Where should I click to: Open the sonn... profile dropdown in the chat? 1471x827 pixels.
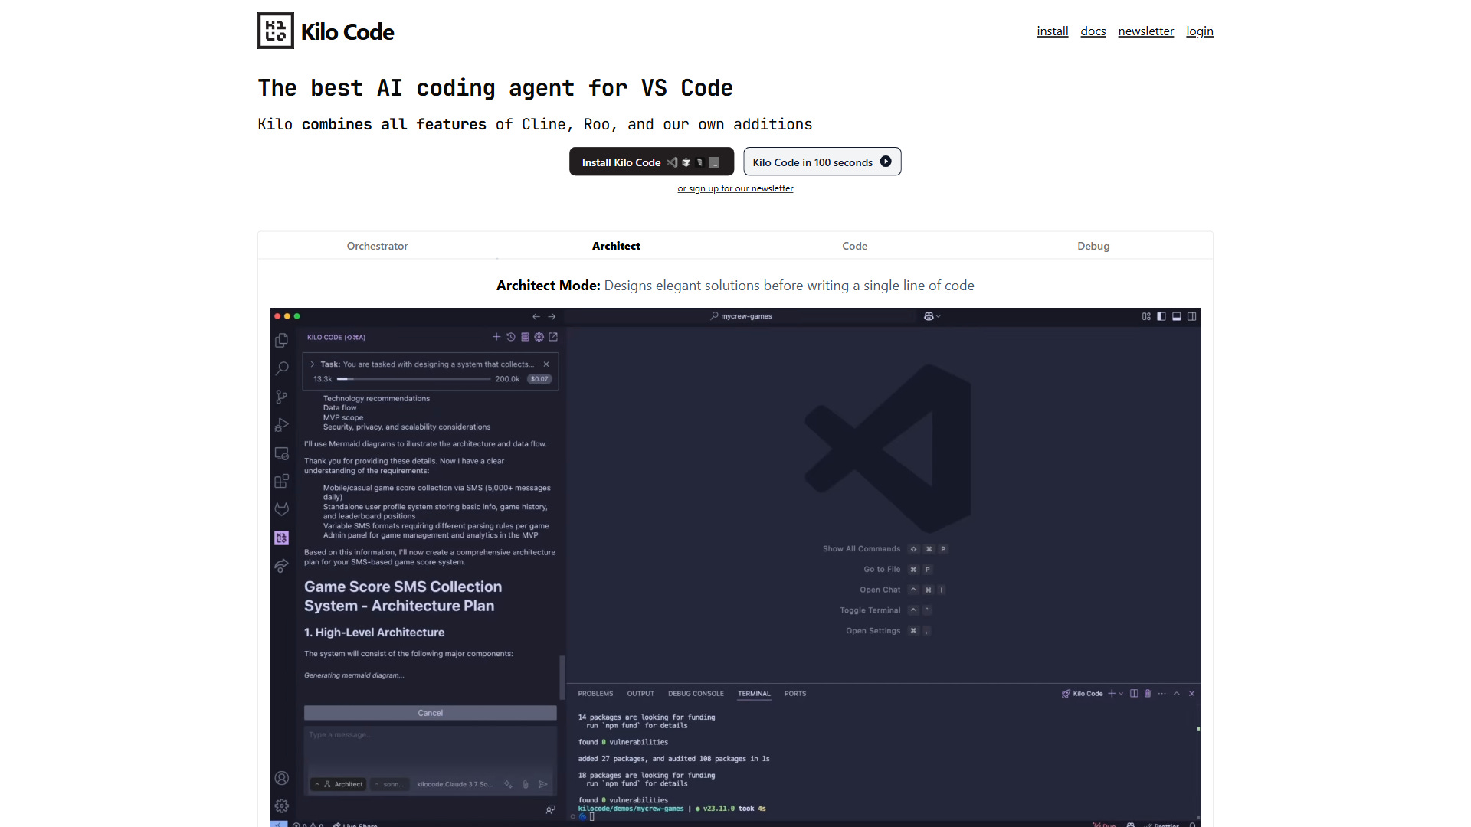coord(389,784)
